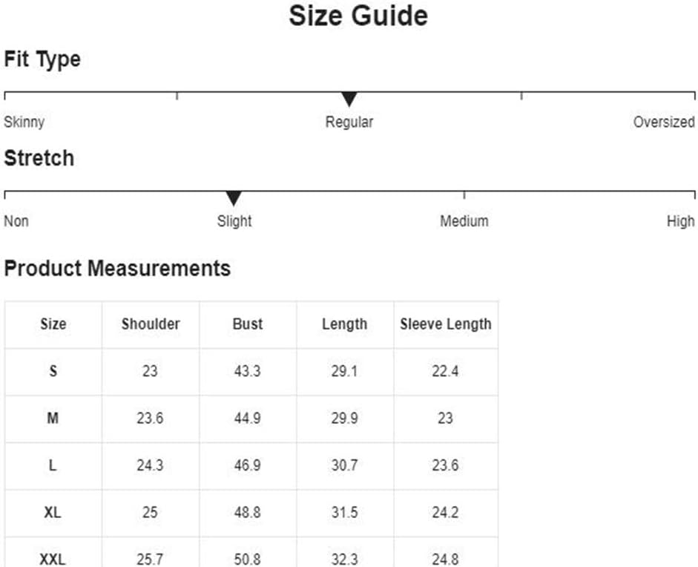Select the Oversized label on fit scale
The image size is (698, 567).
pyautogui.click(x=664, y=122)
